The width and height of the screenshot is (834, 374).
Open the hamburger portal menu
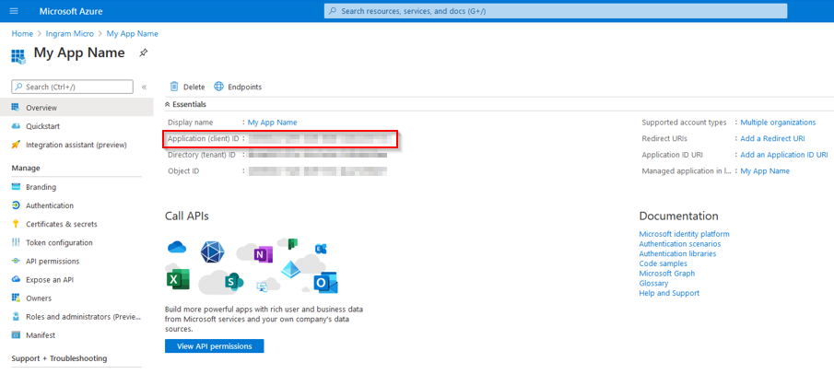[x=15, y=11]
